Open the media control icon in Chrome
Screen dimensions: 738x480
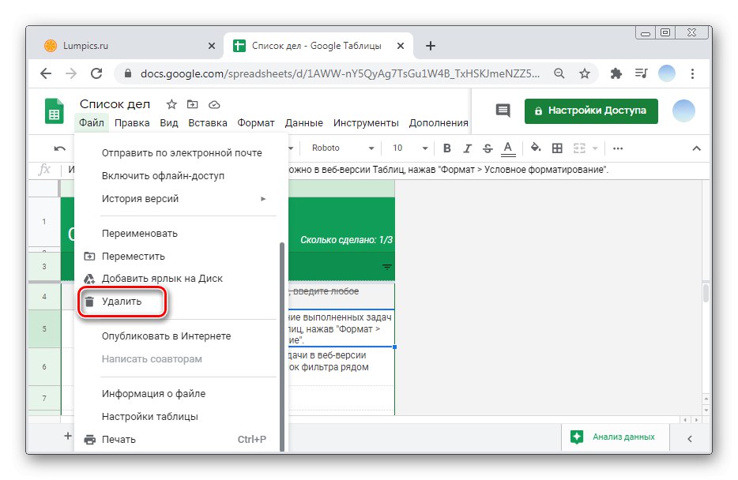[641, 73]
